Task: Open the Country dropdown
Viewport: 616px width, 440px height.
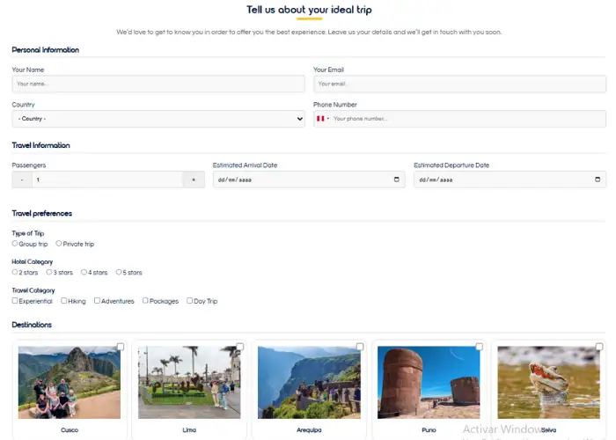Action: click(x=158, y=119)
